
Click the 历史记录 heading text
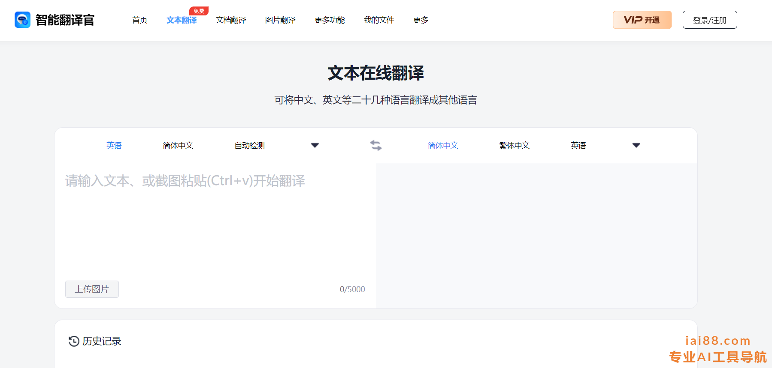tap(102, 341)
